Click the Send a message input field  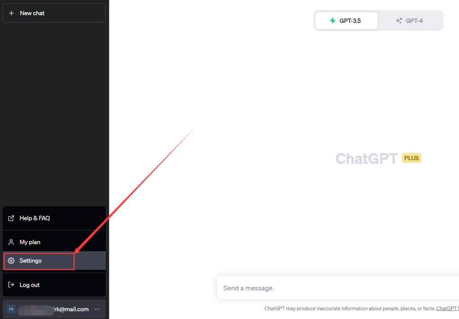(338, 288)
